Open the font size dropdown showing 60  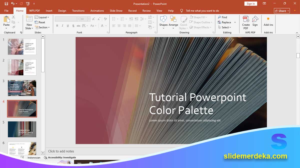click(x=89, y=19)
